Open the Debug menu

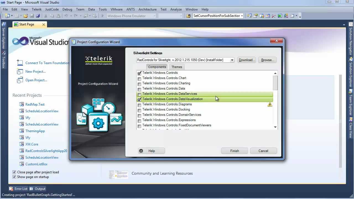pyautogui.click(x=67, y=9)
